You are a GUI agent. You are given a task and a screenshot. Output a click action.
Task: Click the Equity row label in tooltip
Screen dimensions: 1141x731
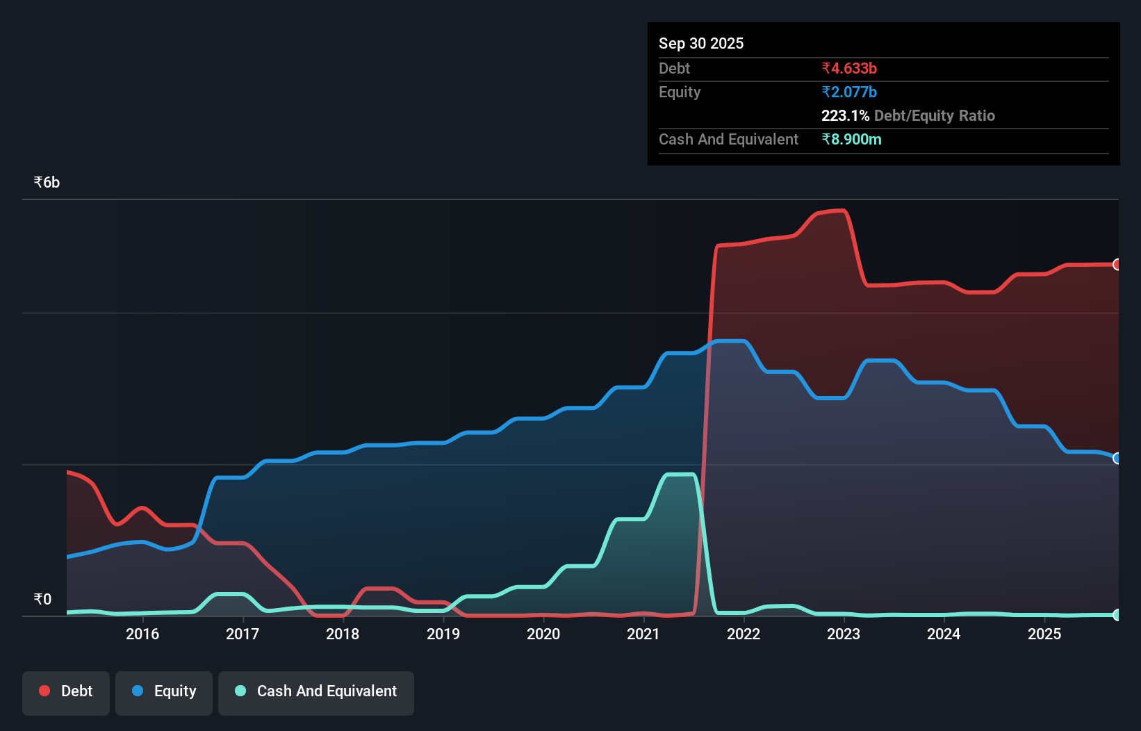point(680,92)
